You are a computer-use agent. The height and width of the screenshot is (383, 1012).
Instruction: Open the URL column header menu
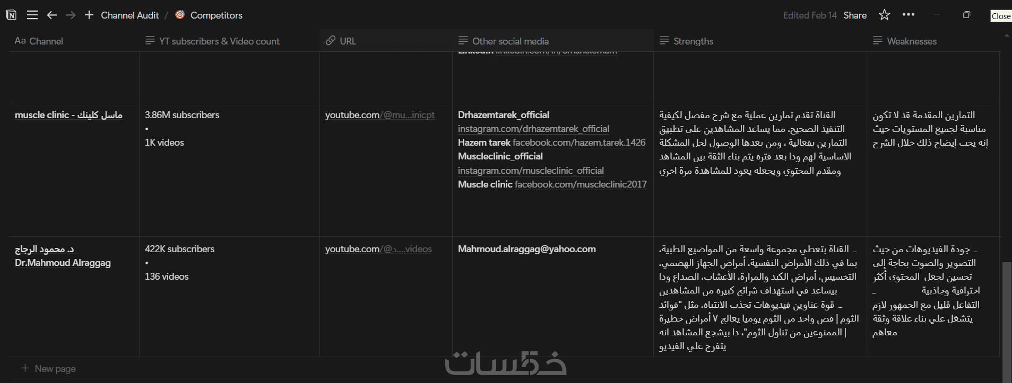click(386, 41)
